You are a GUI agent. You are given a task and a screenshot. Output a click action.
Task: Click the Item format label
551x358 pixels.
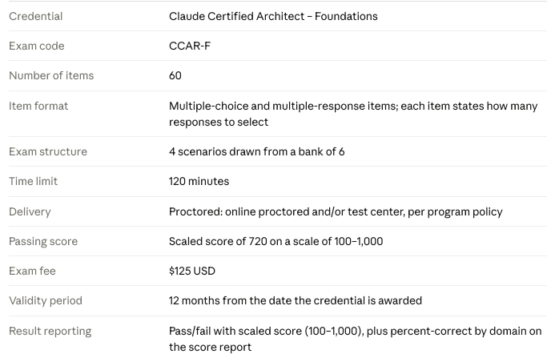pos(38,106)
